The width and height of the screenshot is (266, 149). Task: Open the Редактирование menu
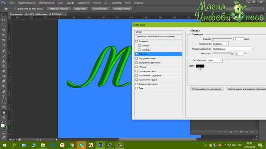pyautogui.click(x=27, y=3)
